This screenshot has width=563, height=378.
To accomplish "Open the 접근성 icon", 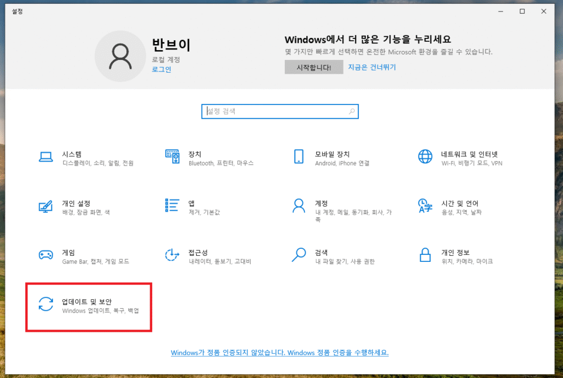I will point(172,255).
